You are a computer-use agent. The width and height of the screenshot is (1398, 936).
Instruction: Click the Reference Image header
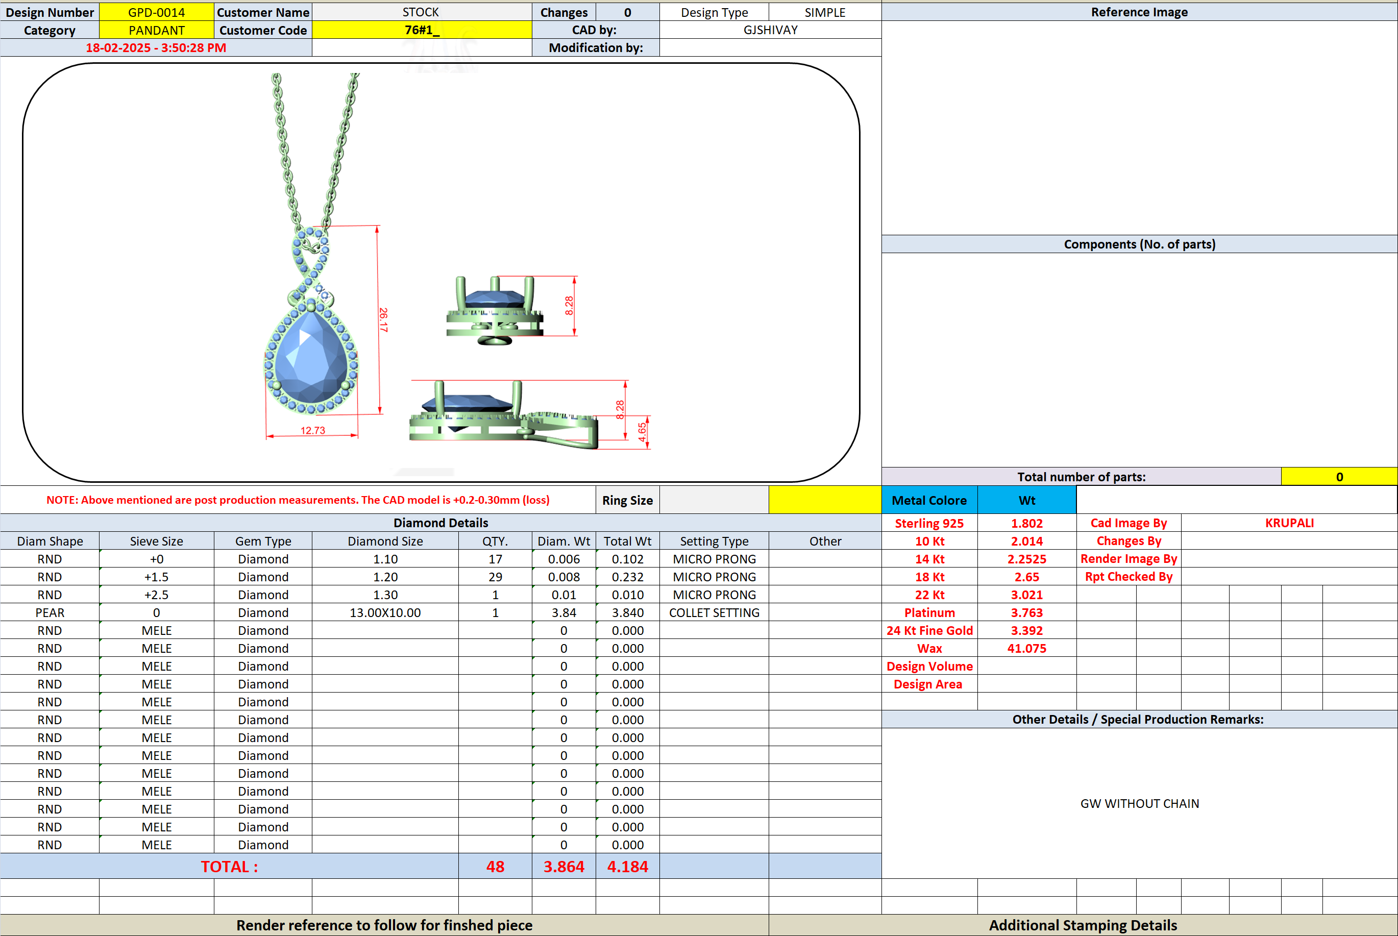coord(1140,12)
